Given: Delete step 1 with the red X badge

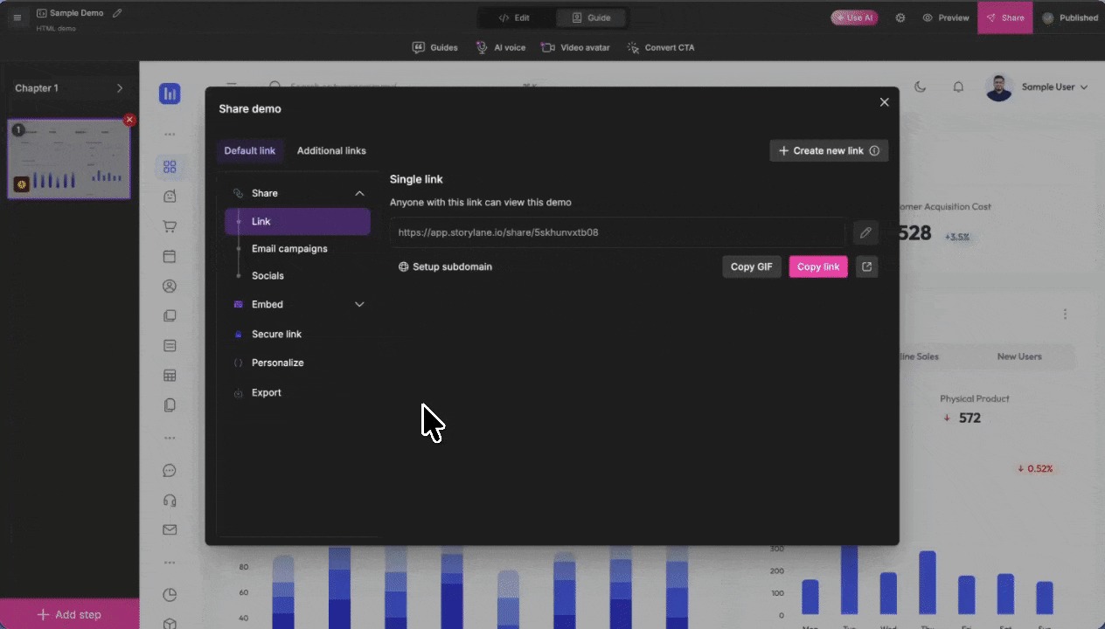Looking at the screenshot, I should (129, 120).
